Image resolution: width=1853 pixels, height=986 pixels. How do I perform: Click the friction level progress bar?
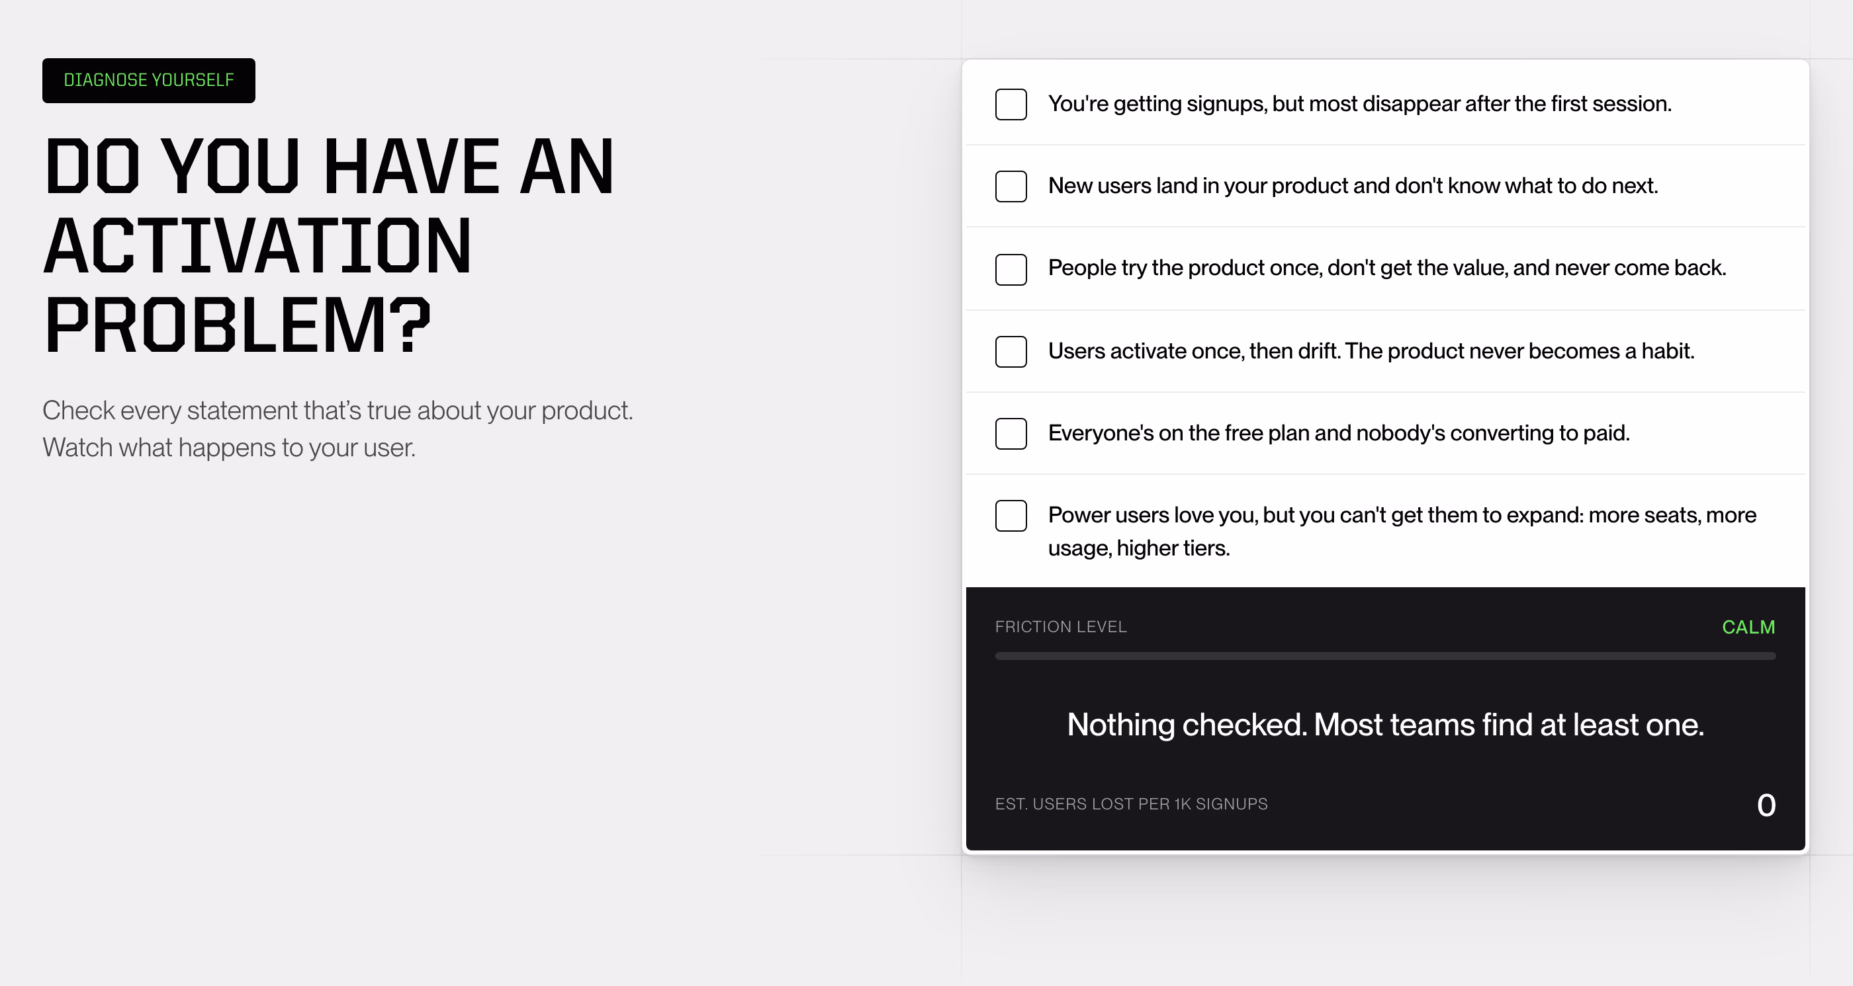click(x=1385, y=655)
